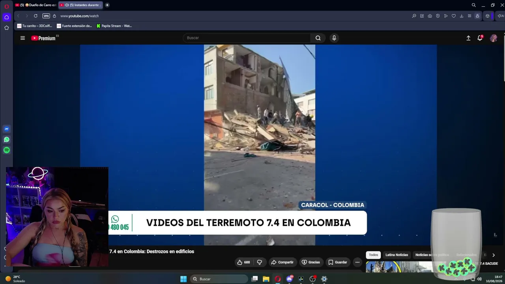505x284 pixels.
Task: Open Discord from the taskbar
Action: (289, 279)
